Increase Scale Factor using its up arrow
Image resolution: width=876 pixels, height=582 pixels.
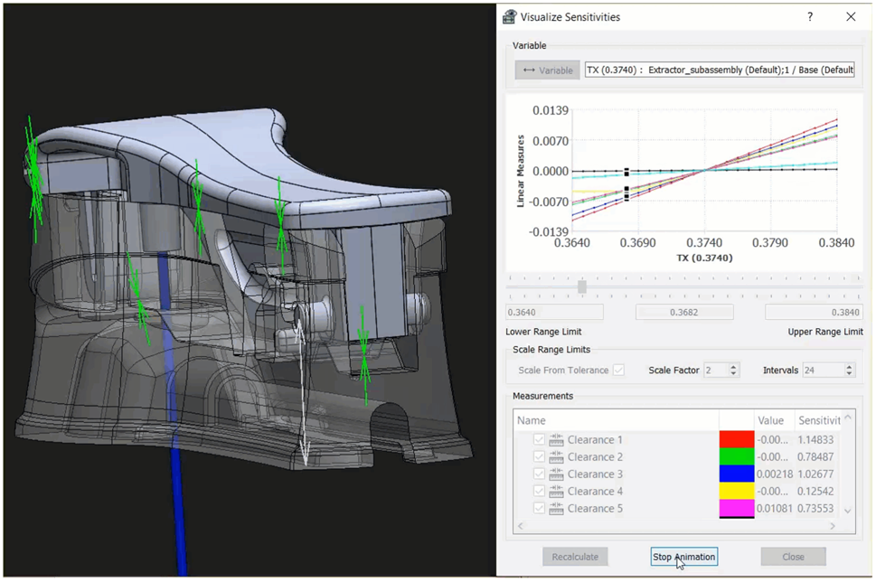point(732,366)
